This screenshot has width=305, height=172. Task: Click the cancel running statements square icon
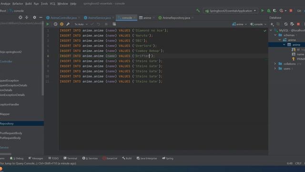point(106,24)
